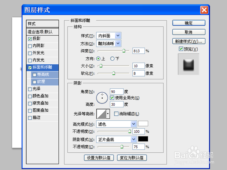
Task: Select the 斜面和浮雕 row label
Action: click(42, 67)
